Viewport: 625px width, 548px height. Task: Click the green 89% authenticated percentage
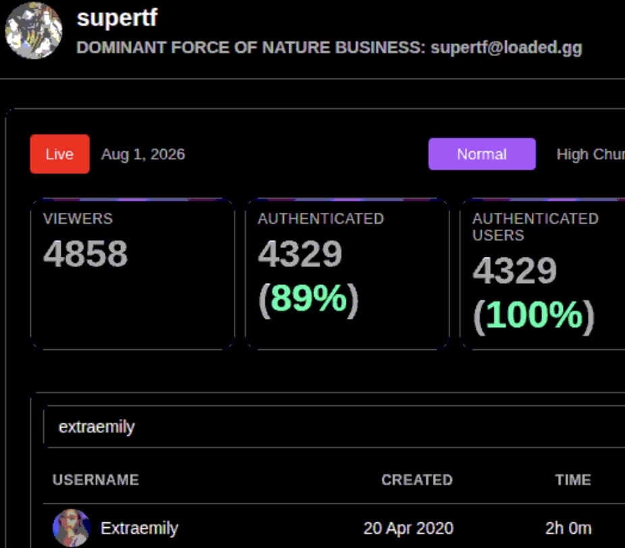coord(309,298)
